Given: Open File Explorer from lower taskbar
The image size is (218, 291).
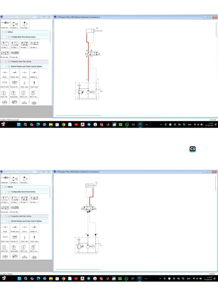Looking at the screenshot, I should point(51,278).
